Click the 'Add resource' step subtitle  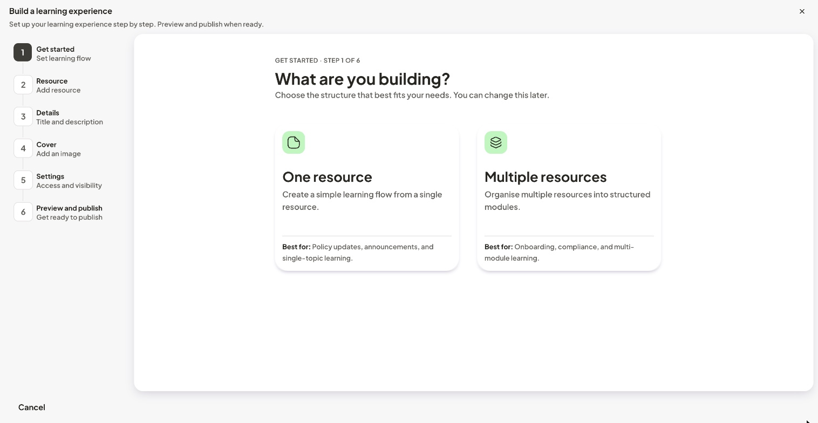tap(58, 90)
